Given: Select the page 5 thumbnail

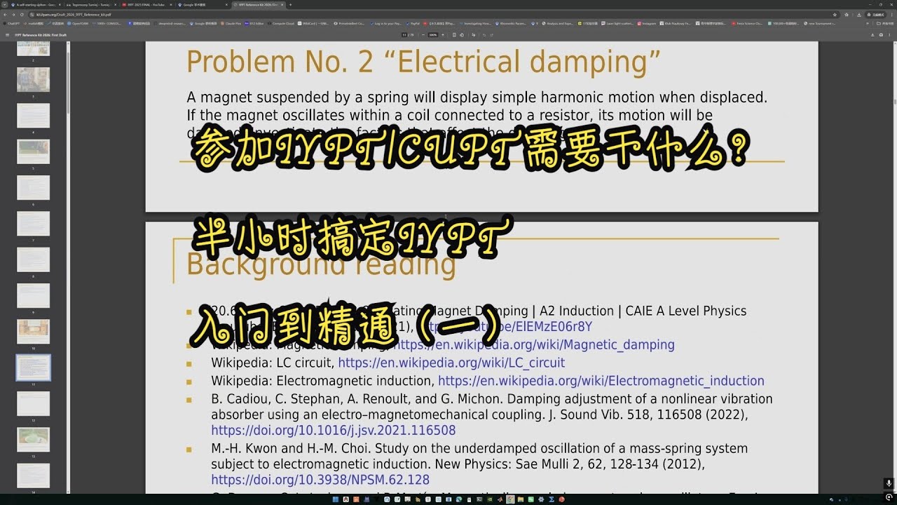Looking at the screenshot, I should tap(34, 151).
